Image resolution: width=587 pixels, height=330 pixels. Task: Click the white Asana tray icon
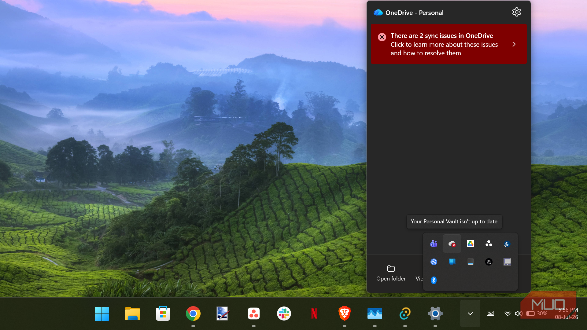[489, 244]
